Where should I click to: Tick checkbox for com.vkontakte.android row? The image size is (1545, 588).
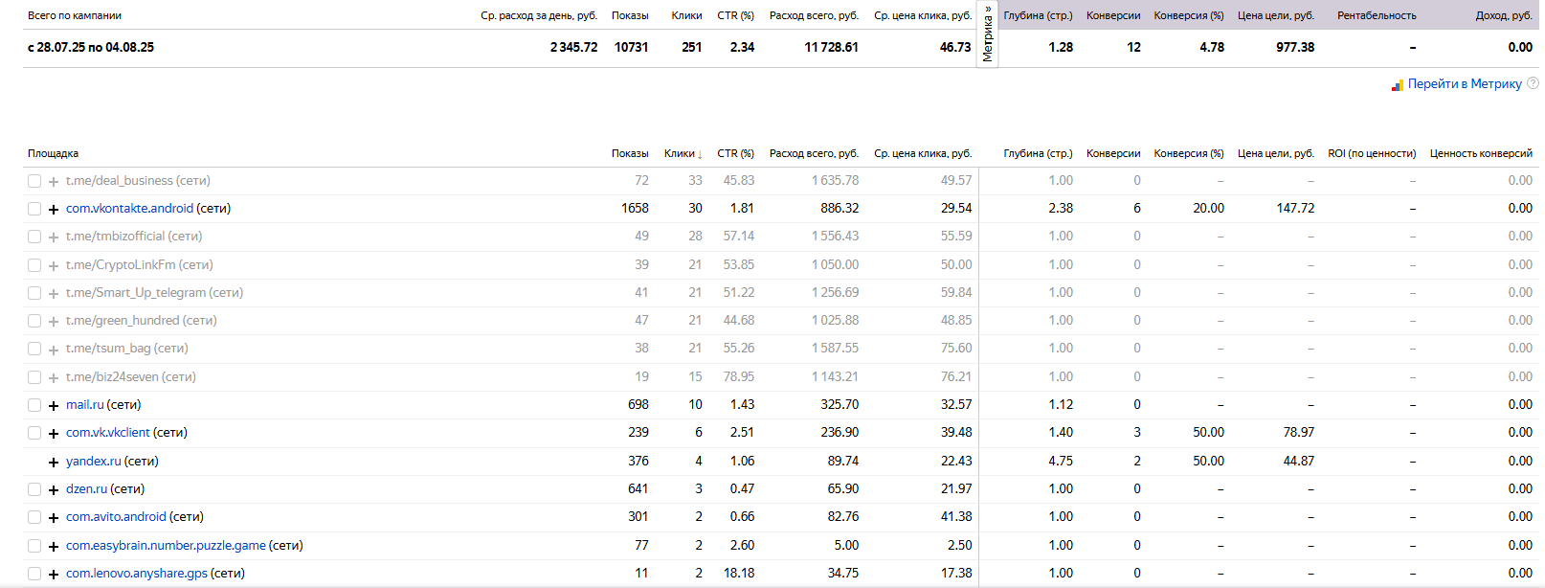[x=34, y=209]
